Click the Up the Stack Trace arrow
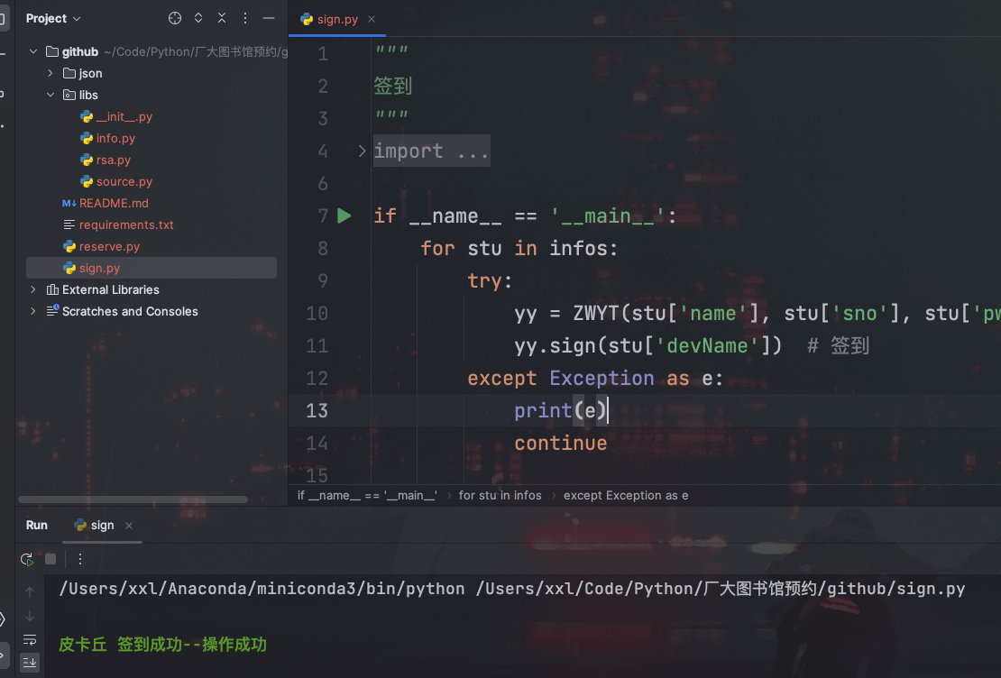 pos(30,592)
